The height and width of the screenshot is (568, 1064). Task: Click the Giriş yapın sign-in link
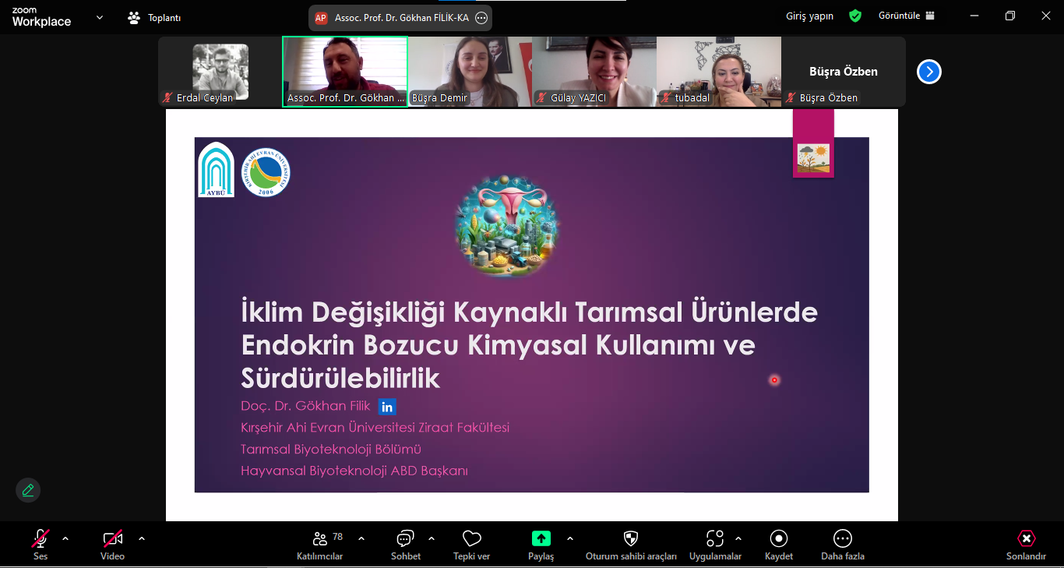point(809,16)
